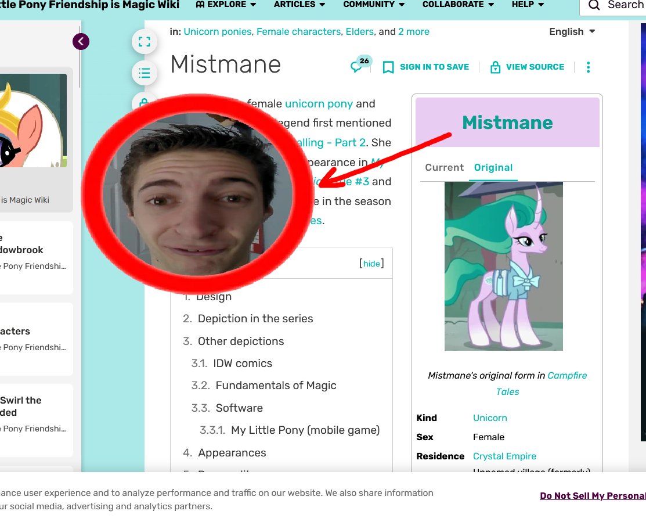Open the comments bubble showing 26
Screen dimensions: 646x518
click(360, 65)
